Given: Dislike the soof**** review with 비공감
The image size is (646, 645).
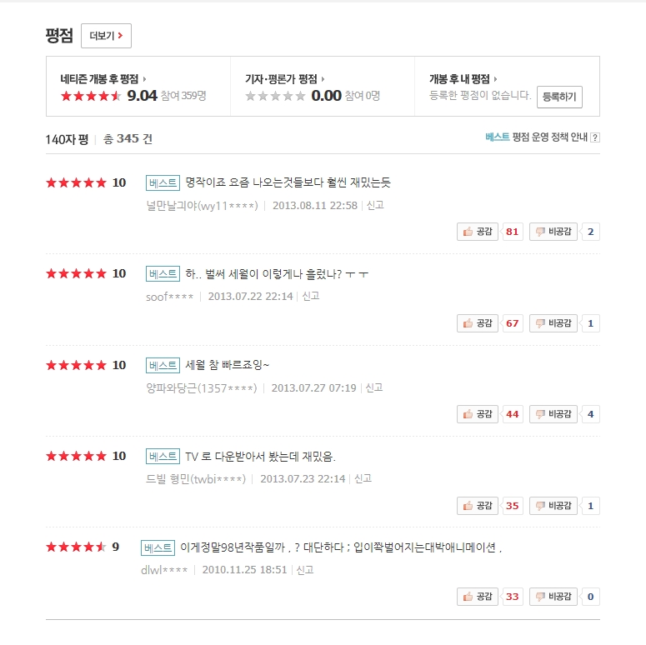Looking at the screenshot, I should point(553,323).
